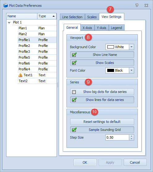Select the Text1 row
Screen dimensions: 153x172
[x=37, y=75]
